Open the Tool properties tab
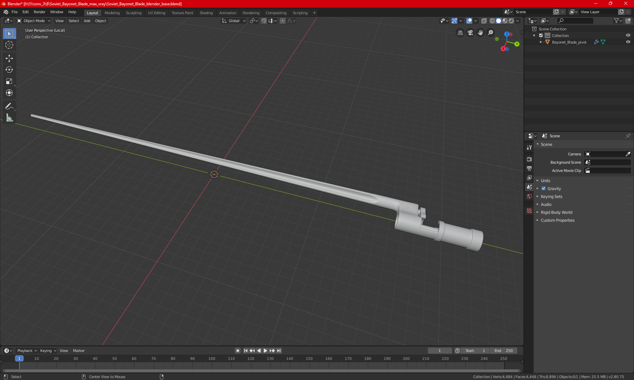This screenshot has height=380, width=634. point(529,147)
